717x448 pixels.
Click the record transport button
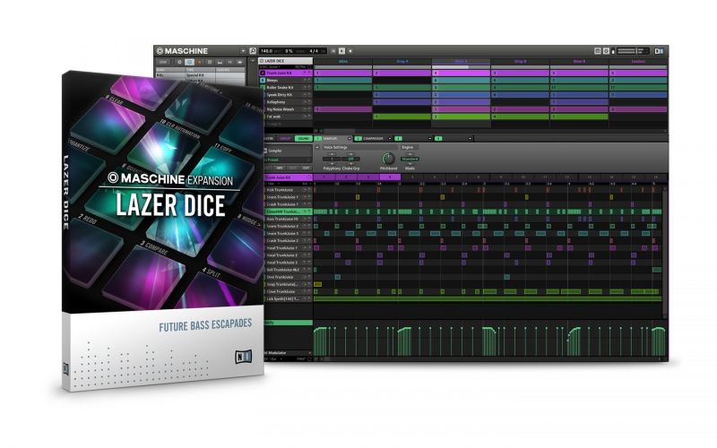tap(350, 51)
